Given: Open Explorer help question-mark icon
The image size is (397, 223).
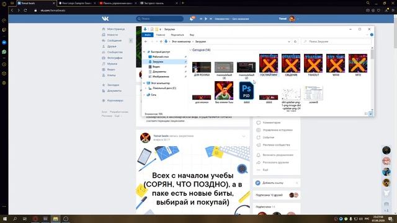Looking at the screenshot, I should [372, 35].
